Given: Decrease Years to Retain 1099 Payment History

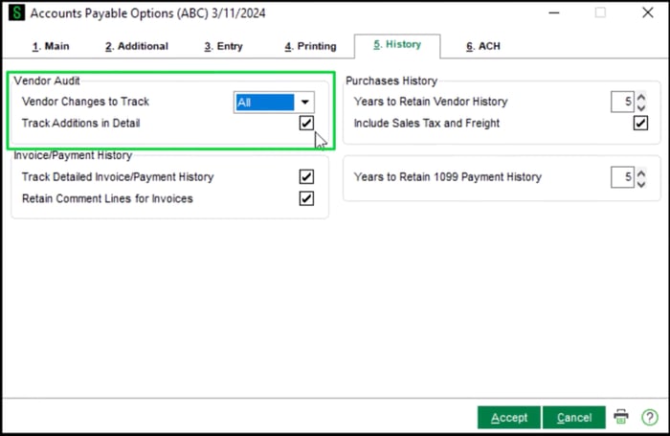Looking at the screenshot, I should (641, 182).
